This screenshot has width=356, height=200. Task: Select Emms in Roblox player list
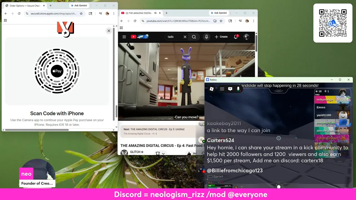point(333,107)
